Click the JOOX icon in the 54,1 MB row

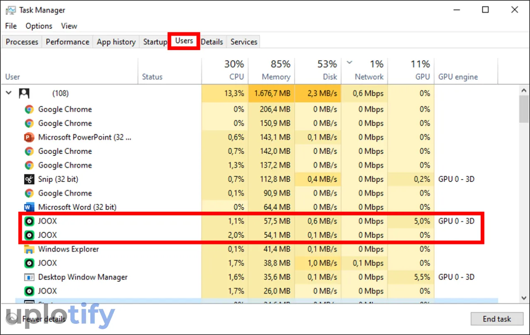click(29, 235)
